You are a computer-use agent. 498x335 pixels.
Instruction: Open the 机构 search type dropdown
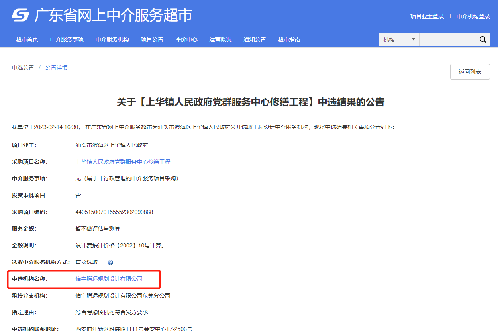tap(398, 39)
